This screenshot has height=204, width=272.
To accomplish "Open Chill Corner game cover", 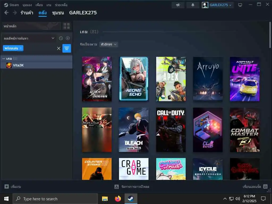I will pyautogui.click(x=208, y=130).
